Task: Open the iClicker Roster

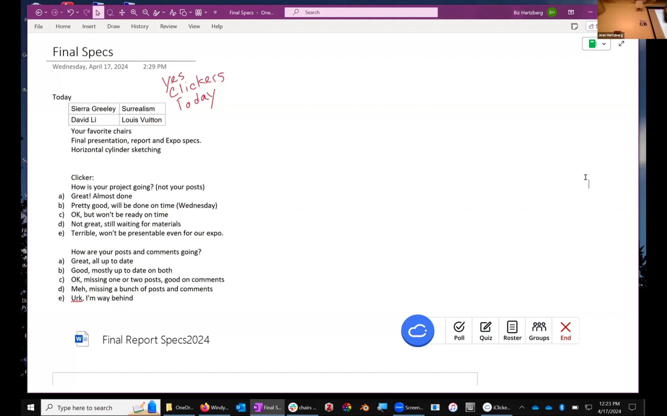Action: (x=512, y=331)
